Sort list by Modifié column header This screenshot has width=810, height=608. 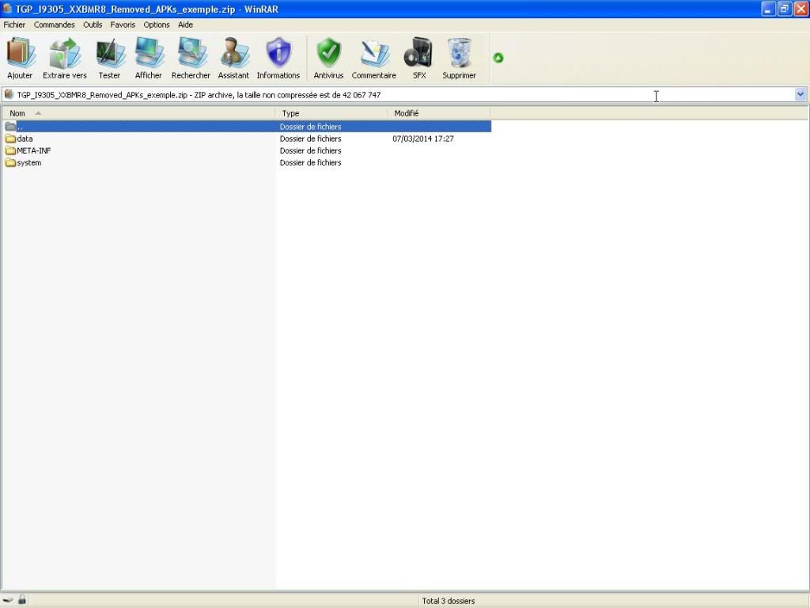[x=439, y=113]
